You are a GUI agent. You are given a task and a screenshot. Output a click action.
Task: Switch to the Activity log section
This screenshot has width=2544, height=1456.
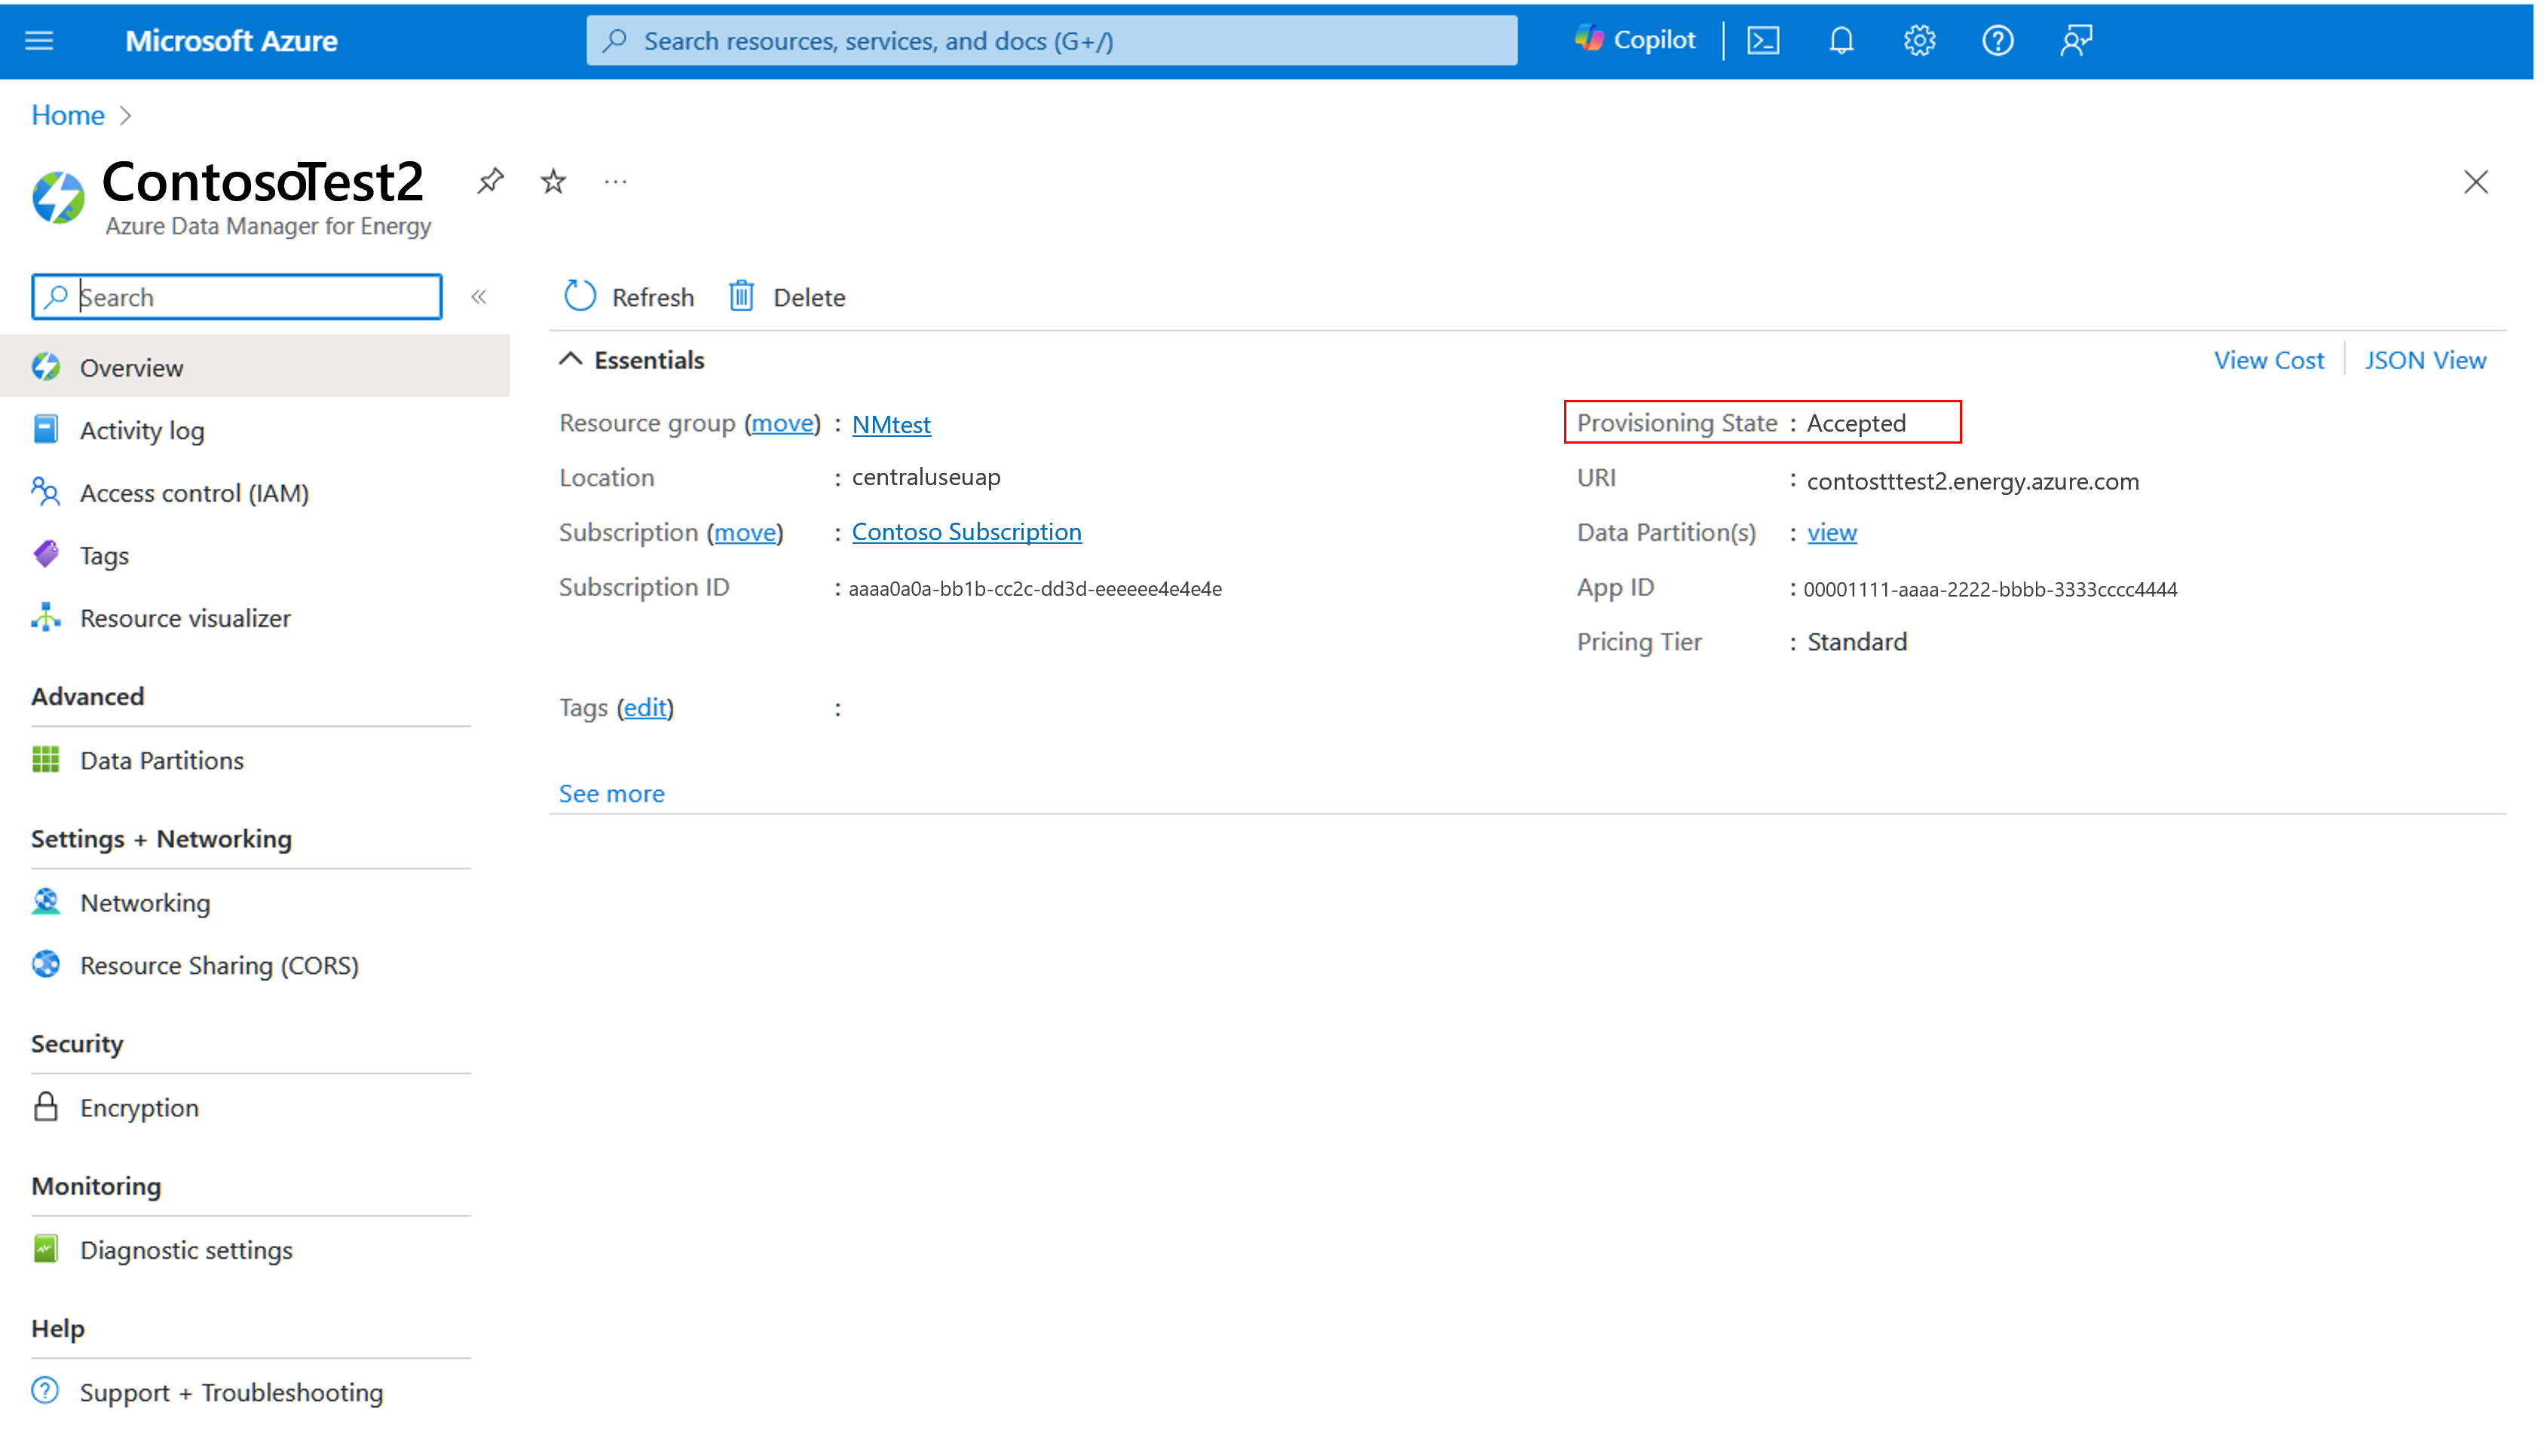pyautogui.click(x=142, y=430)
